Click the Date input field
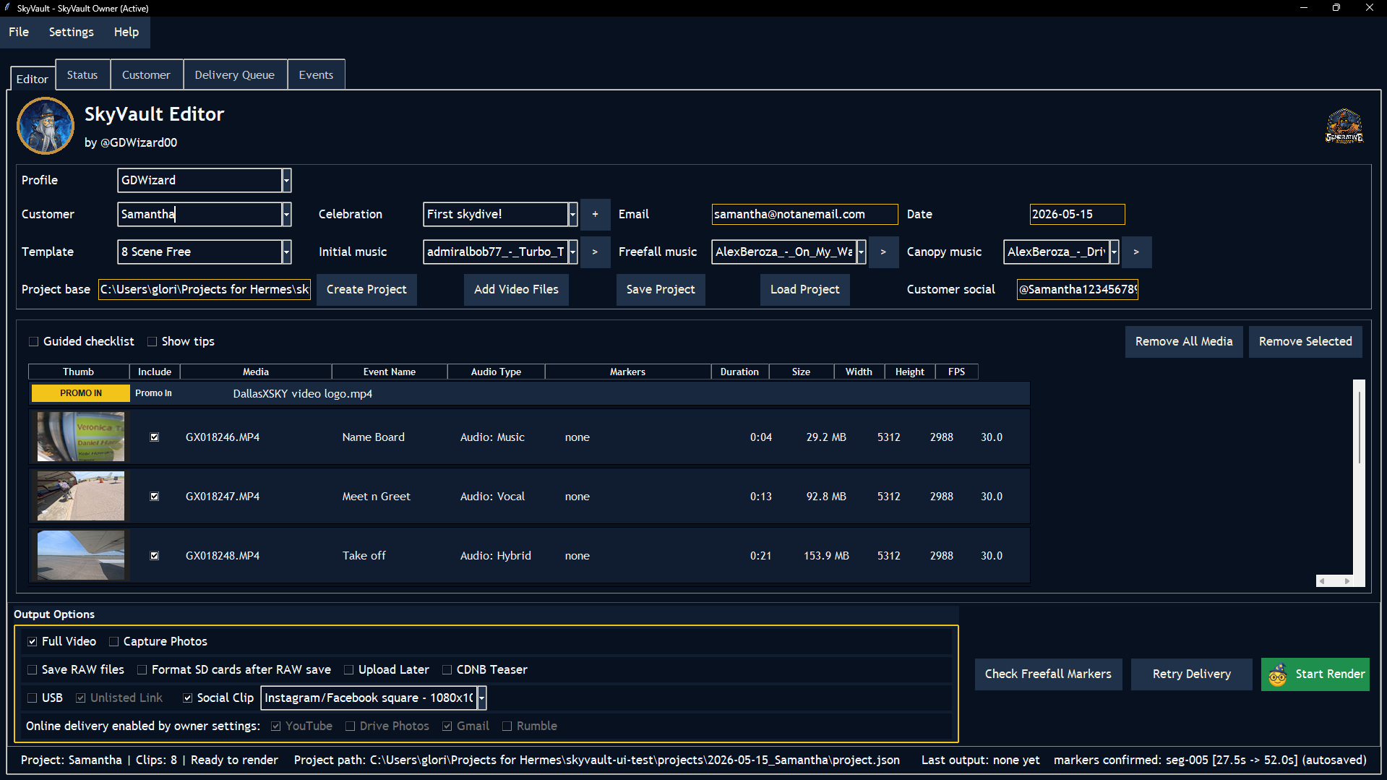This screenshot has height=780, width=1387. tap(1077, 214)
